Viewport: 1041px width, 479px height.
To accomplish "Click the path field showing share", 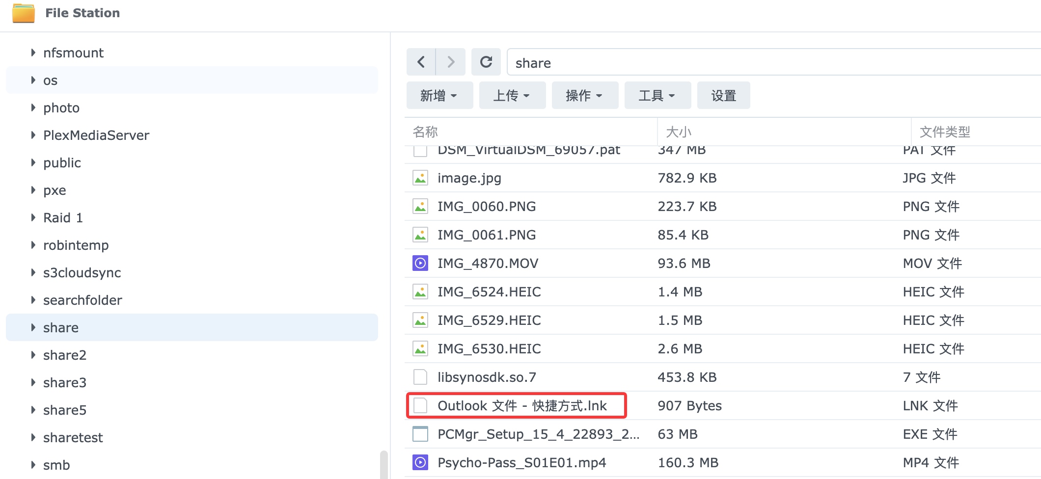I will click(x=737, y=63).
